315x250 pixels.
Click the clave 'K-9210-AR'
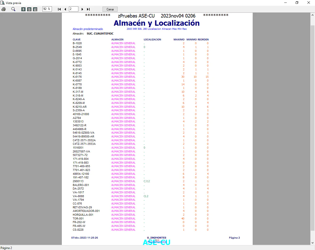tap(80, 107)
